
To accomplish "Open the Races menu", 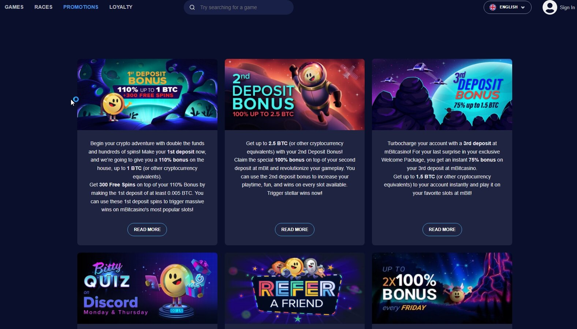I will click(43, 7).
